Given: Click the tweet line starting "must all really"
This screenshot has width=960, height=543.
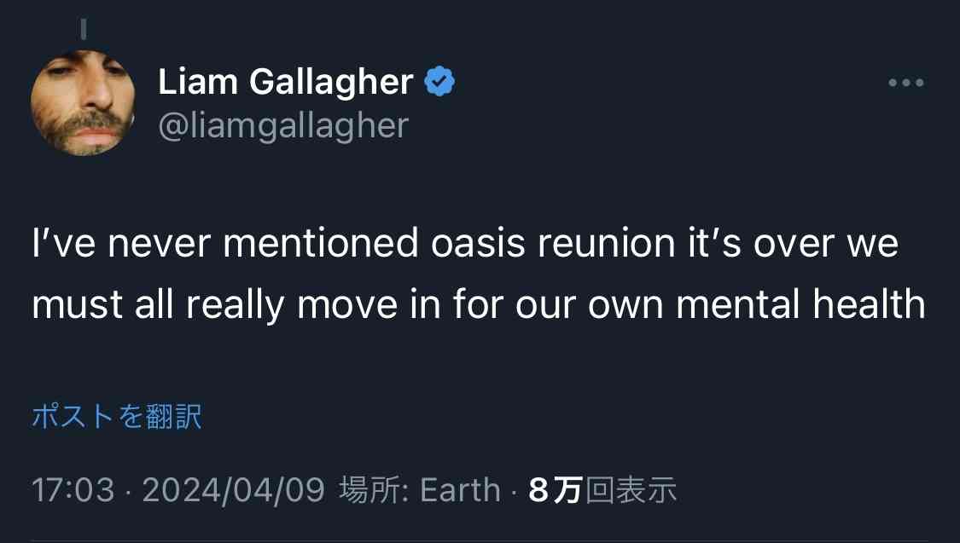Looking at the screenshot, I should (x=479, y=304).
